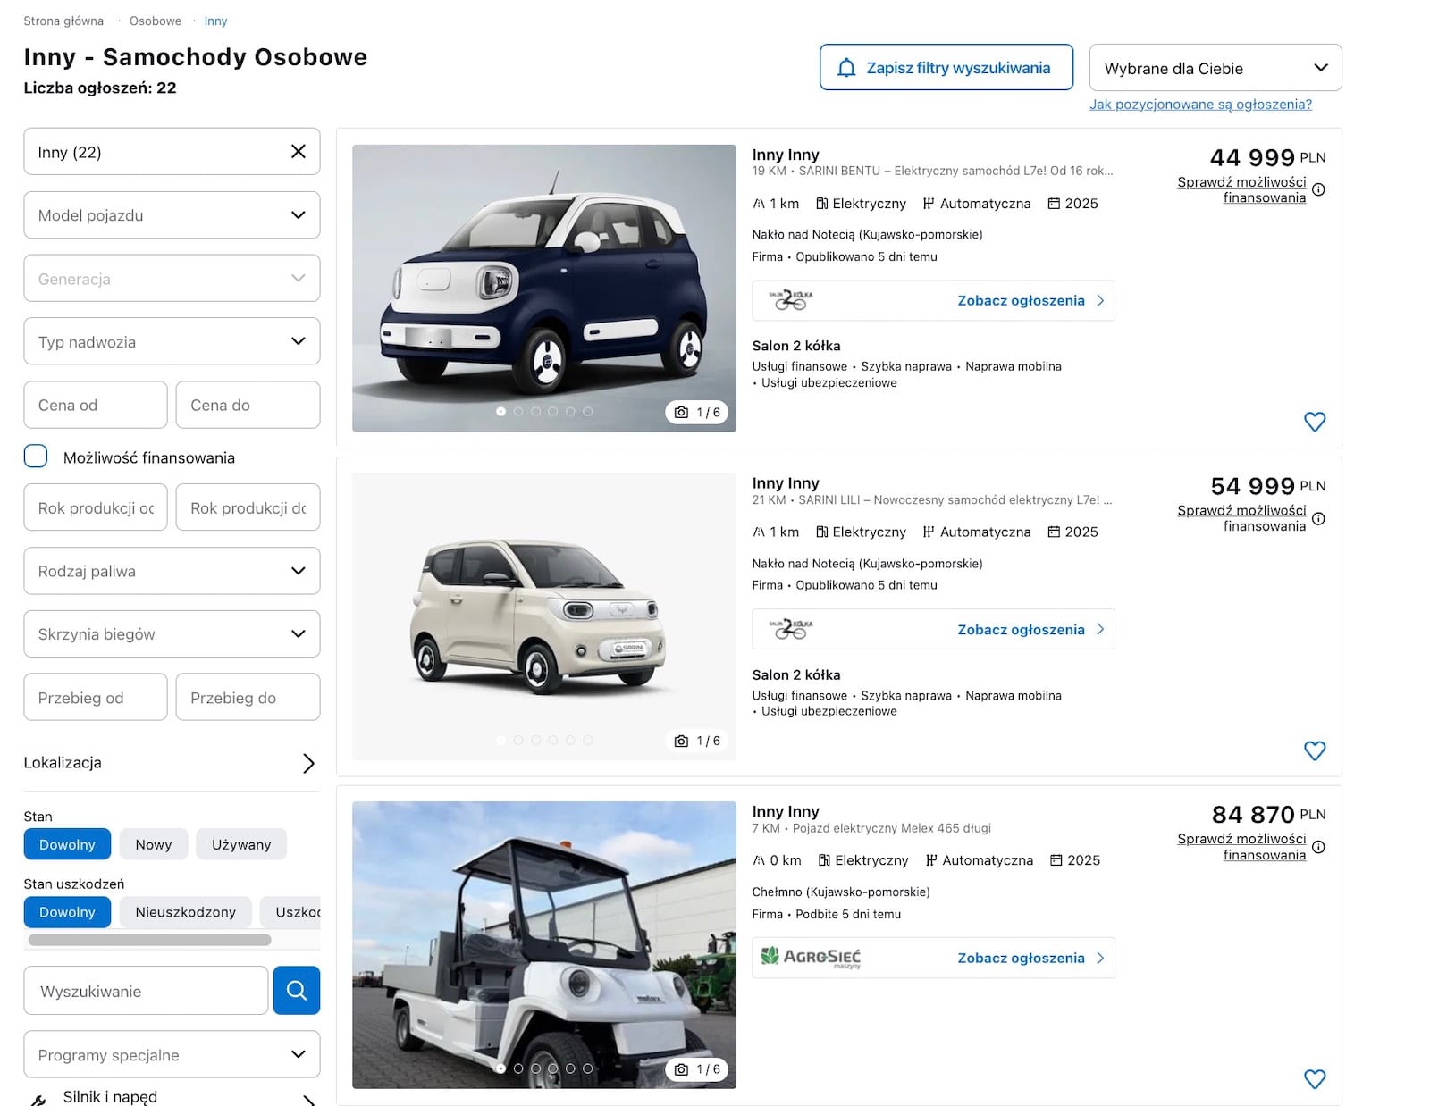The width and height of the screenshot is (1430, 1106).
Task: Click the Inny breadcrumb link
Action: click(x=215, y=21)
